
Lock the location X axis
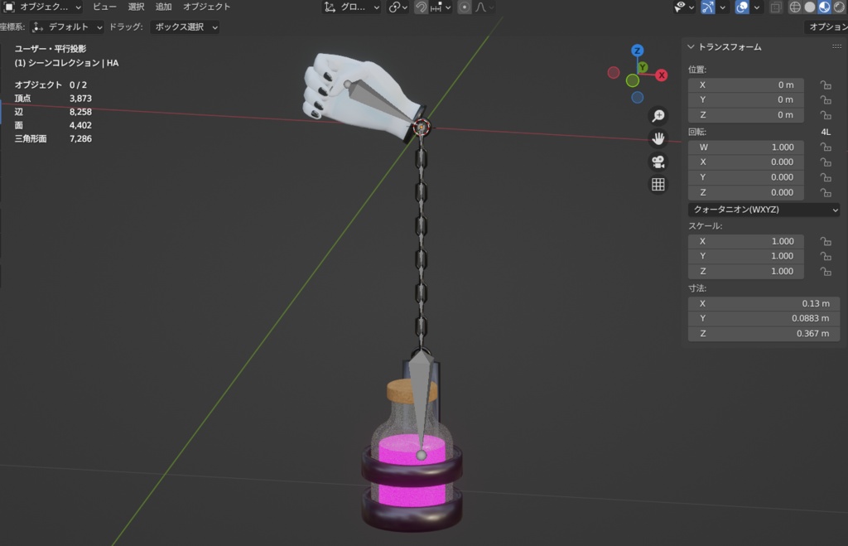(x=826, y=85)
